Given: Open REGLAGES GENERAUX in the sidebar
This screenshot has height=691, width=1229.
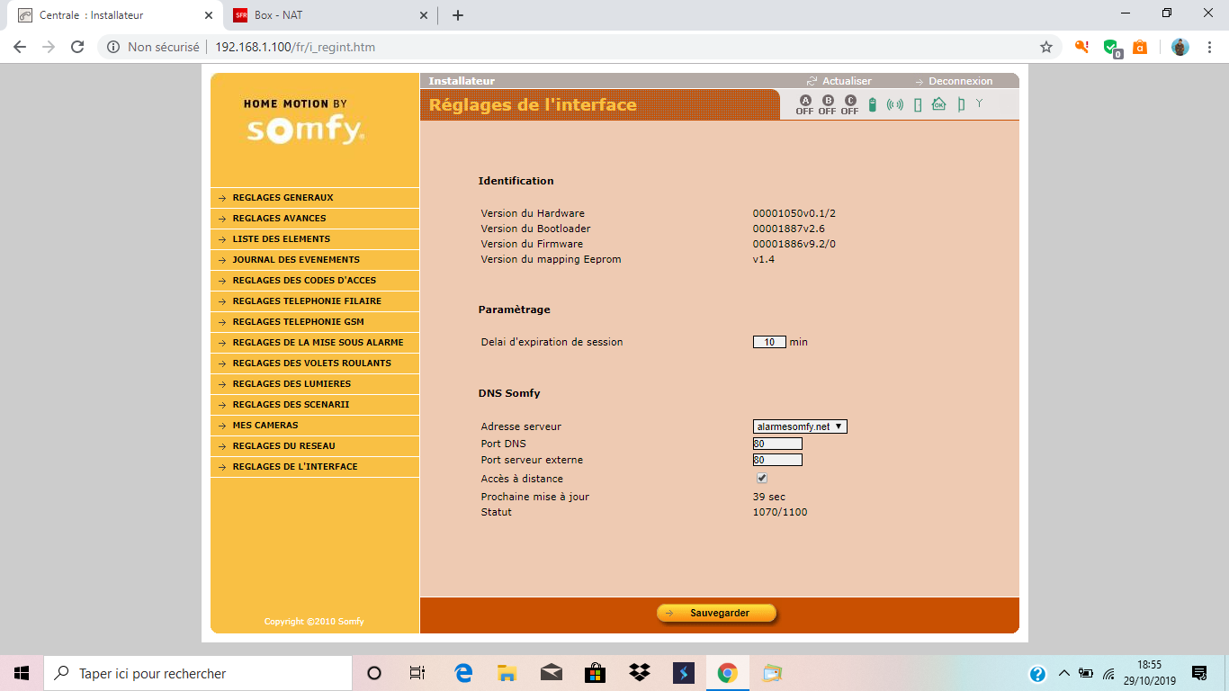Looking at the screenshot, I should click(283, 198).
